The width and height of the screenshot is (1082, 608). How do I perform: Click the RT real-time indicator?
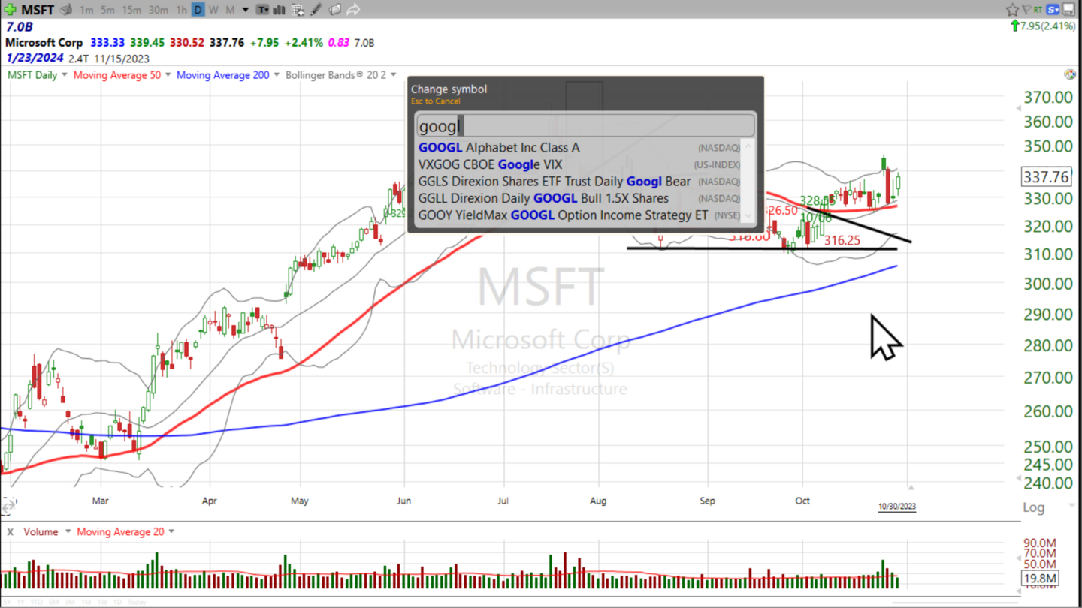point(1038,9)
